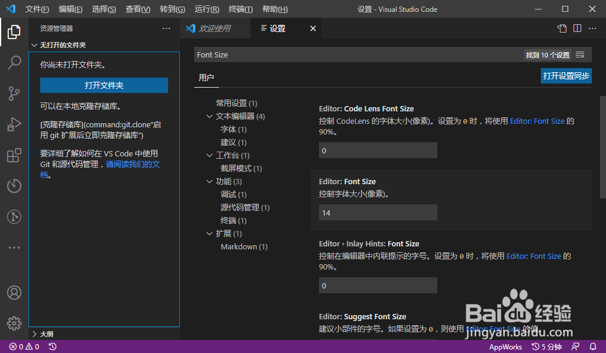This screenshot has height=353, width=606.
Task: Select 字体 (1) in settings tree
Action: (x=233, y=129)
